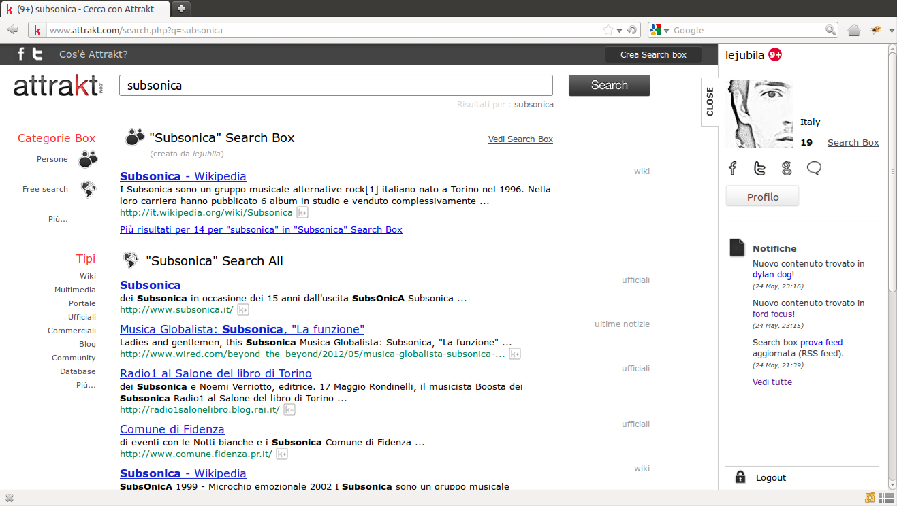This screenshot has height=506, width=897.
Task: Click the Logout link
Action: point(771,478)
